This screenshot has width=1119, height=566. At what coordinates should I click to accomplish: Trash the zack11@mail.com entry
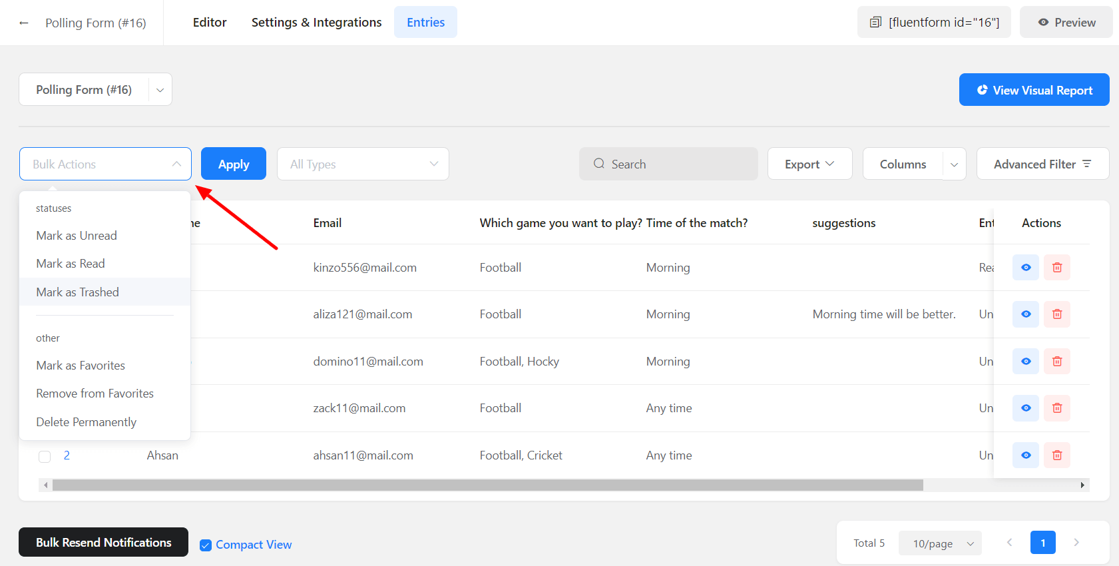click(x=1056, y=408)
